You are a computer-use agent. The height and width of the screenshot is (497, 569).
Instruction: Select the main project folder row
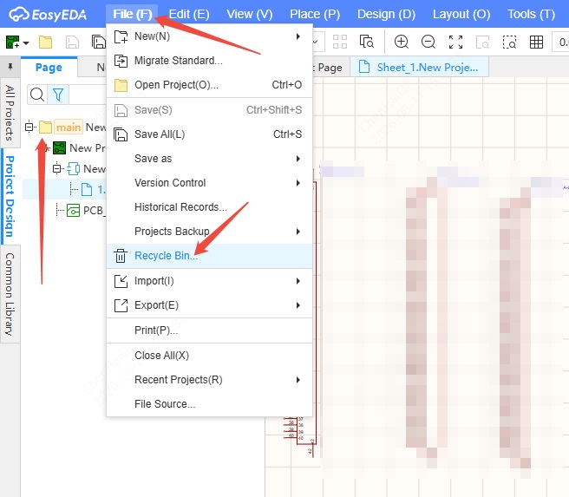[65, 128]
